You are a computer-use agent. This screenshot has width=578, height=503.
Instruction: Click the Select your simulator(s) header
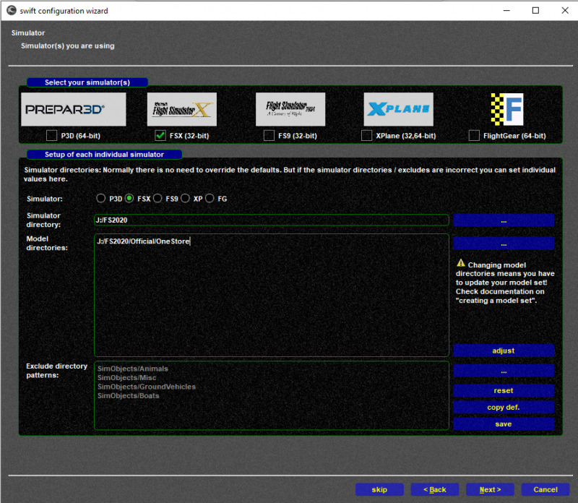pyautogui.click(x=87, y=82)
